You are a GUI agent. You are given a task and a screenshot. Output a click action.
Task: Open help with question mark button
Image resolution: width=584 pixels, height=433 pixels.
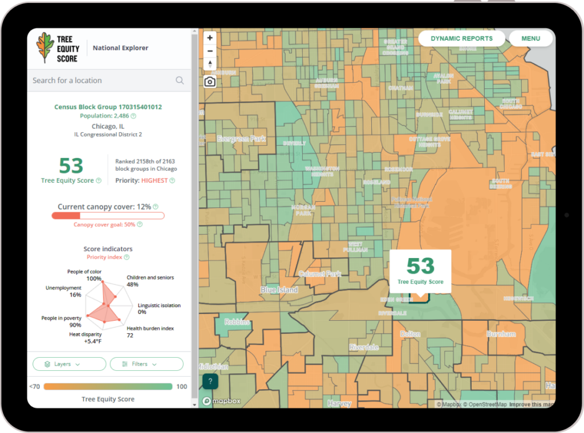210,381
